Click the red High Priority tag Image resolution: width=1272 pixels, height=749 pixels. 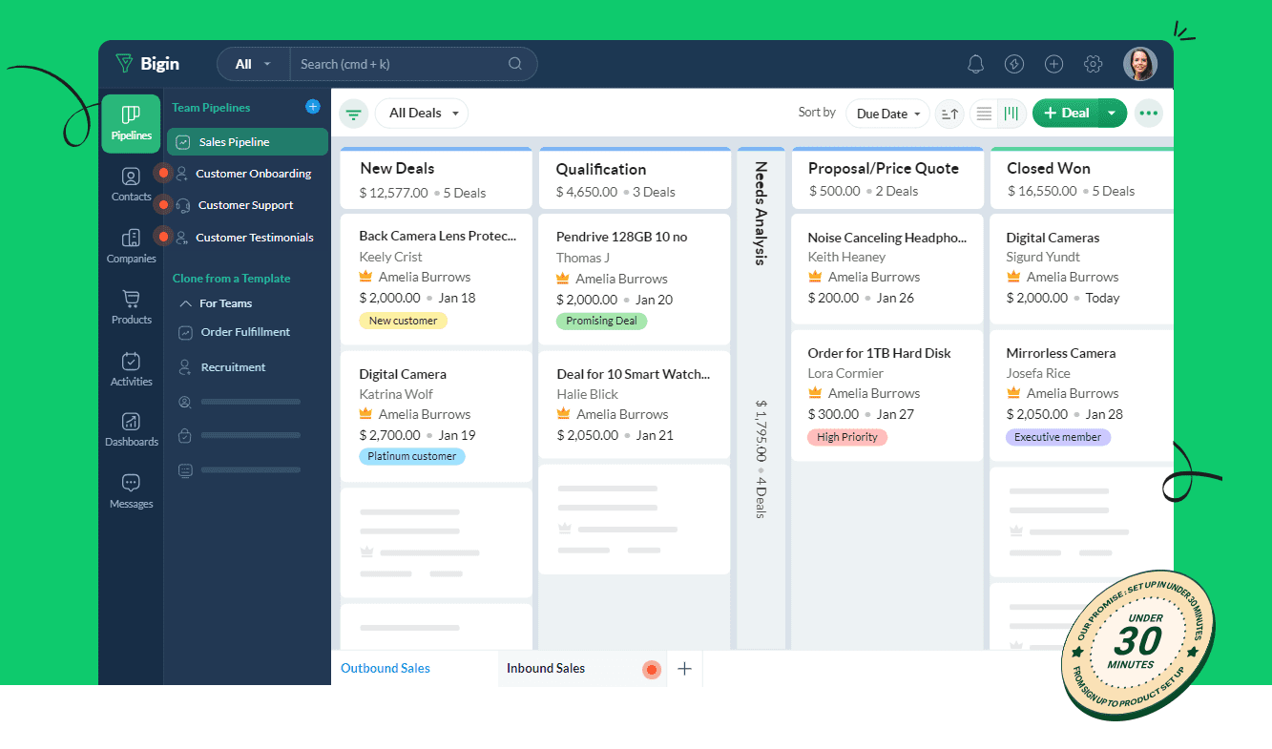[847, 437]
